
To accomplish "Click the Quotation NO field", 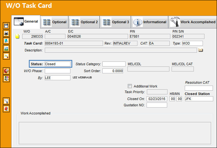I will (x=157, y=105).
